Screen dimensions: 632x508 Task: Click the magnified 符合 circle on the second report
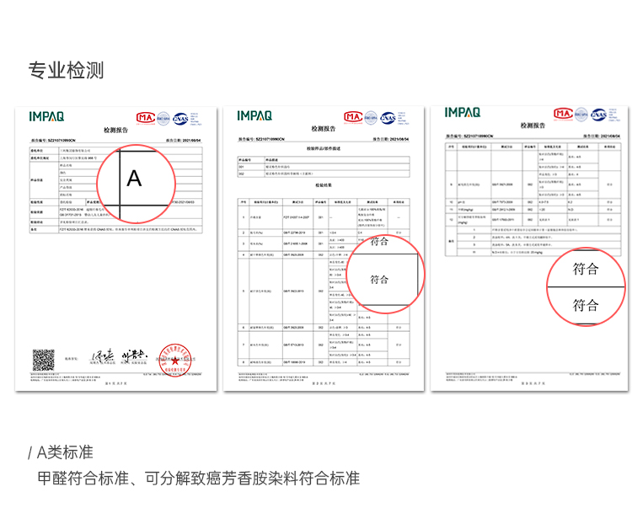[x=385, y=274]
